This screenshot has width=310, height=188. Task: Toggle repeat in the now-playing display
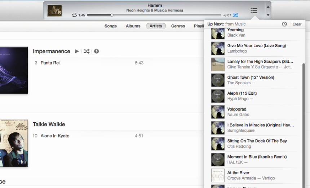[x=74, y=15]
